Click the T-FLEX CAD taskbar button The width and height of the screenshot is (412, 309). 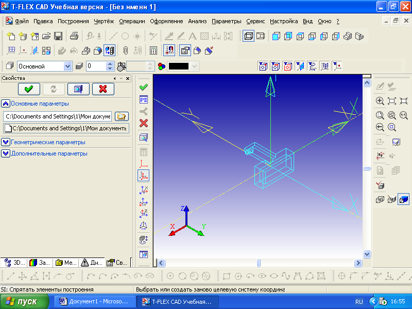(x=178, y=301)
